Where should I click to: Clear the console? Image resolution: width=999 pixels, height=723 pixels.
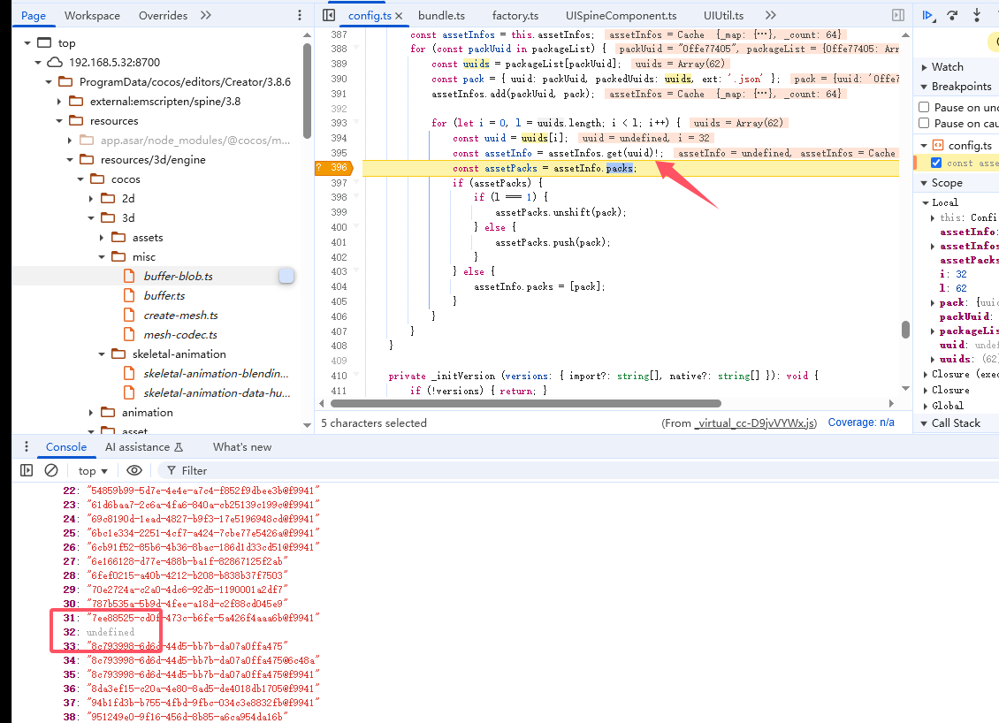(51, 470)
